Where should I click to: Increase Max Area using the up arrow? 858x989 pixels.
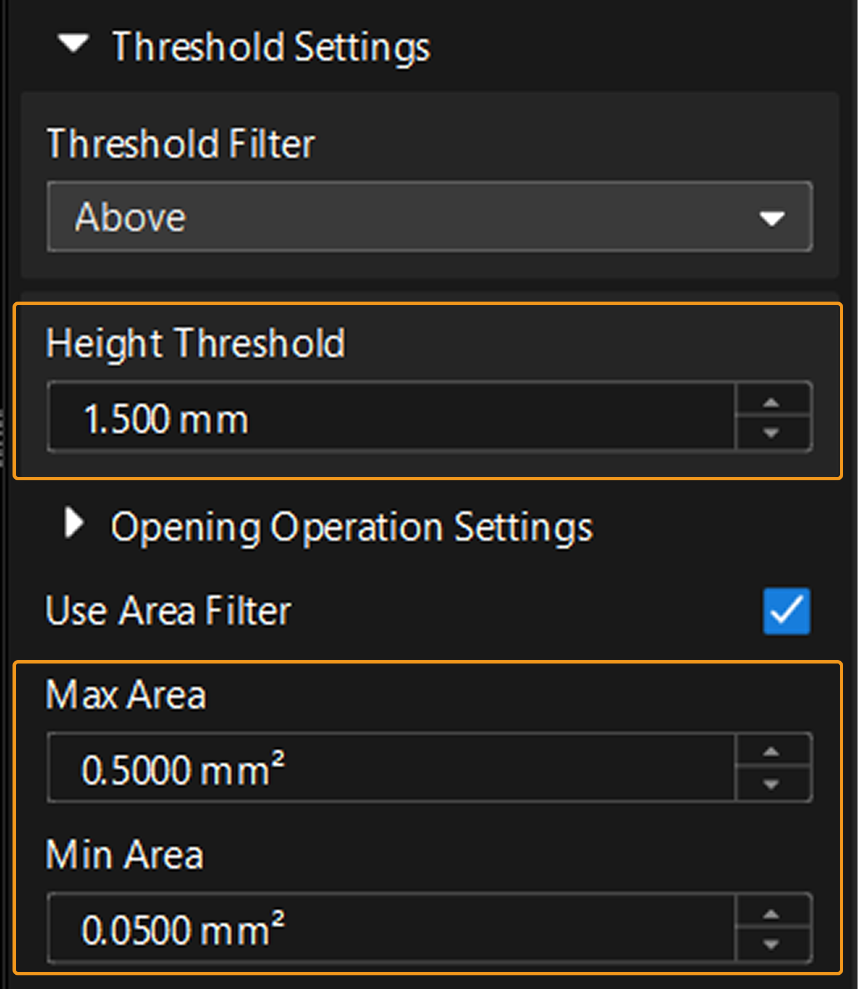(x=772, y=752)
